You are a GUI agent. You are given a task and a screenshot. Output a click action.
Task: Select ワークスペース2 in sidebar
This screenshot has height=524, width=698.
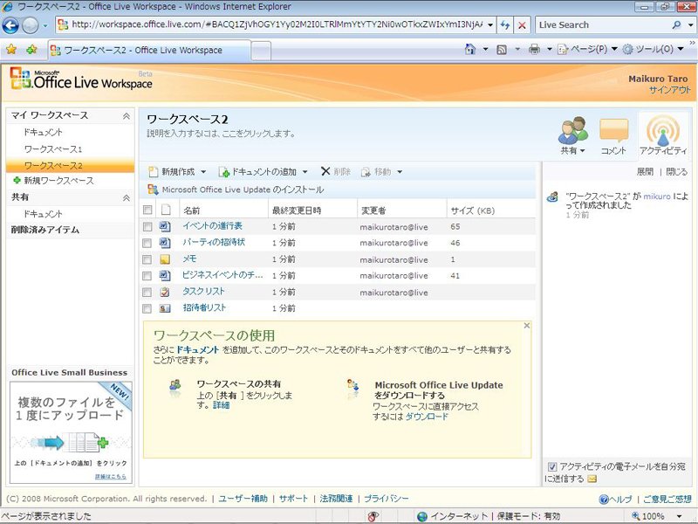point(70,165)
